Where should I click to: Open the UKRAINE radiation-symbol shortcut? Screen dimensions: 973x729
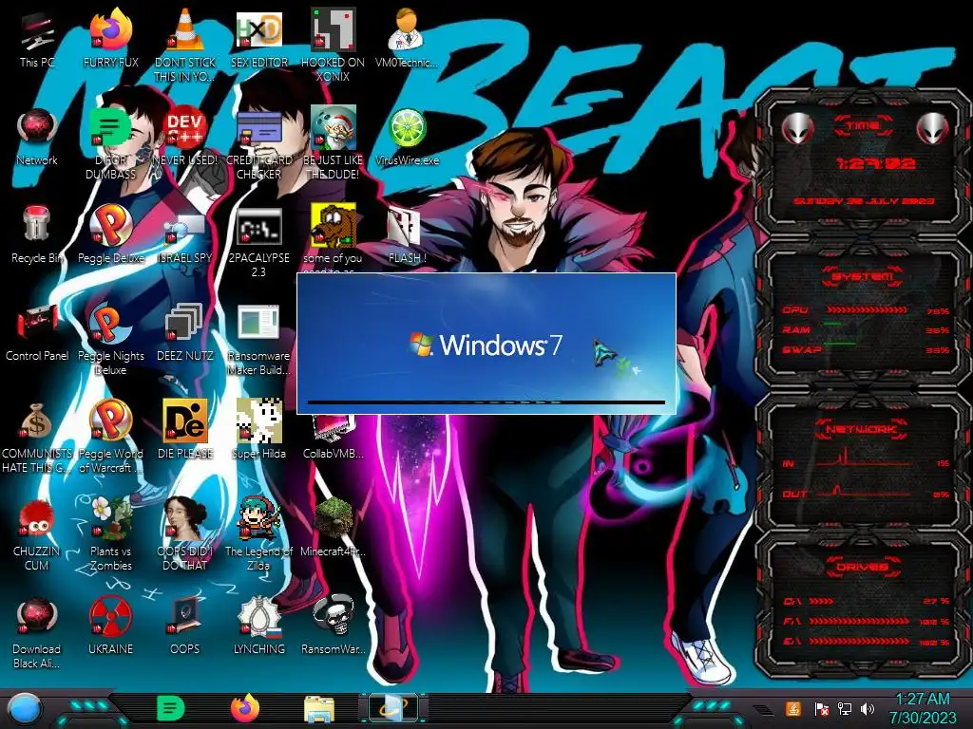110,626
